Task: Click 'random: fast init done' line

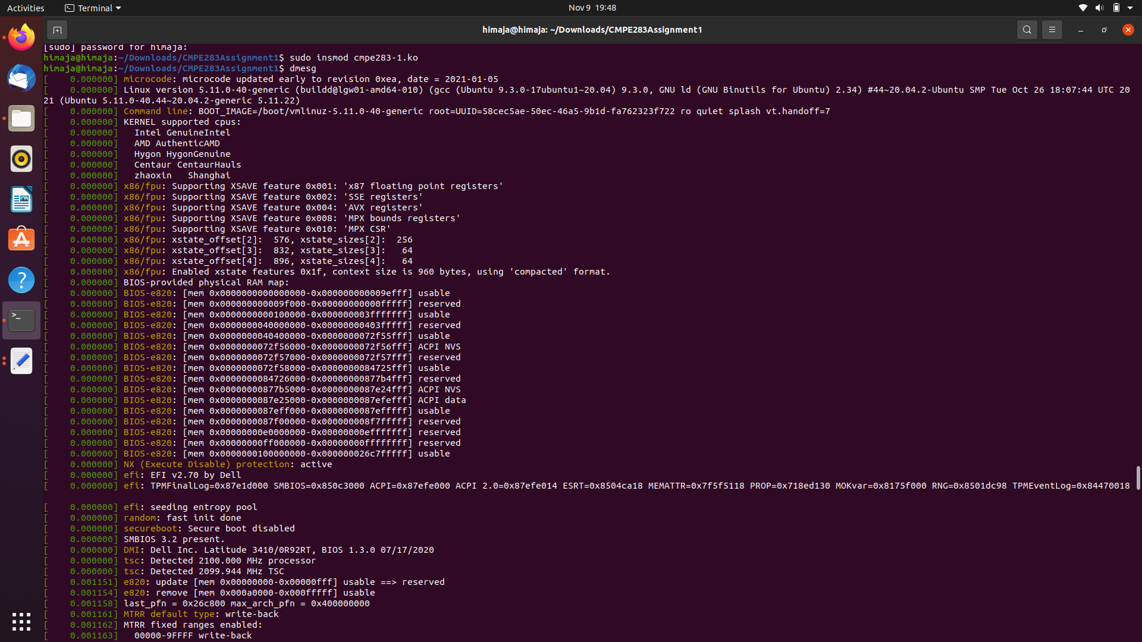Action: pos(182,518)
